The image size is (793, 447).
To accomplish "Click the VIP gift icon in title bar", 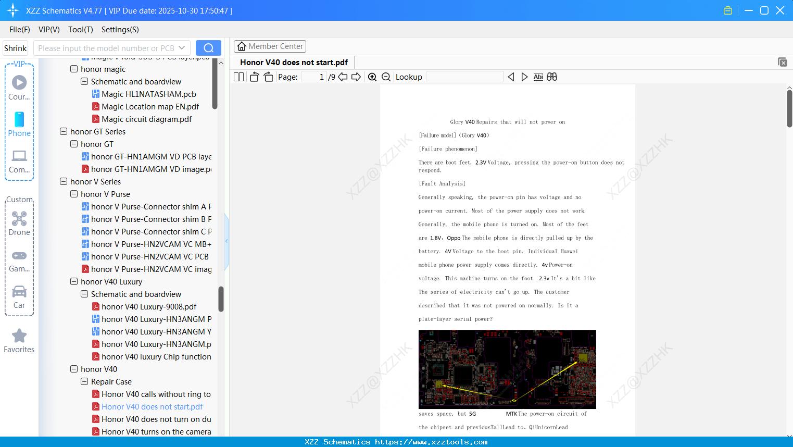I will [x=728, y=10].
